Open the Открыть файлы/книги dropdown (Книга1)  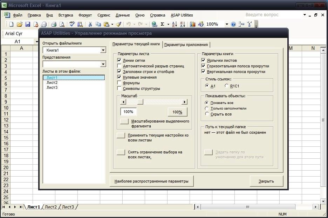pyautogui.click(x=103, y=50)
